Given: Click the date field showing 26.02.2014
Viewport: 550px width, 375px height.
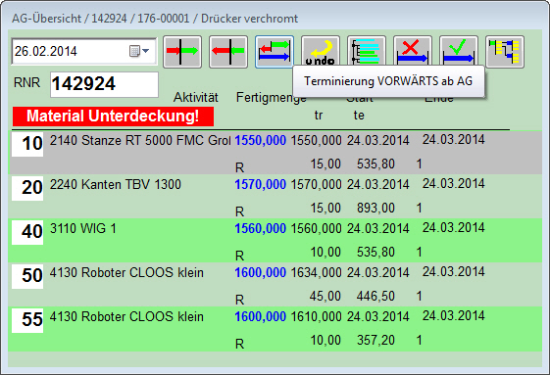Looking at the screenshot, I should (x=83, y=51).
